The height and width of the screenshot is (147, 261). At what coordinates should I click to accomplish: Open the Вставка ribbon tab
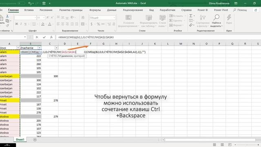pyautogui.click(x=29, y=10)
